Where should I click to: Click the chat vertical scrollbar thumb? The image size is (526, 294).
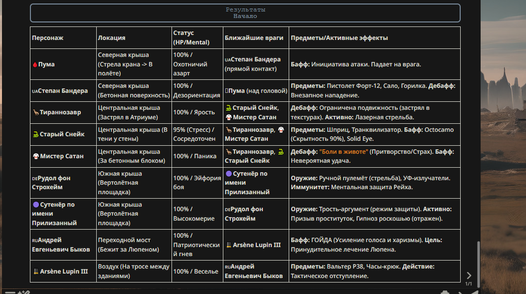click(478, 264)
